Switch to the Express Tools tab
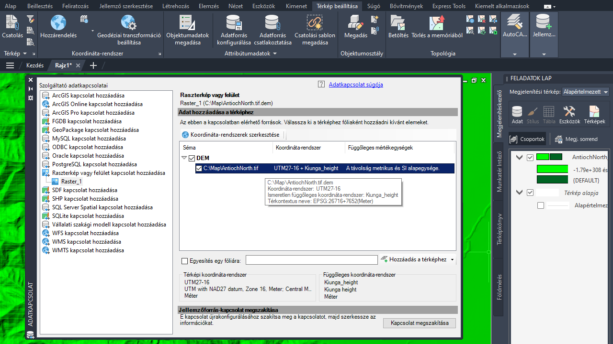This screenshot has width=613, height=344. [449, 6]
